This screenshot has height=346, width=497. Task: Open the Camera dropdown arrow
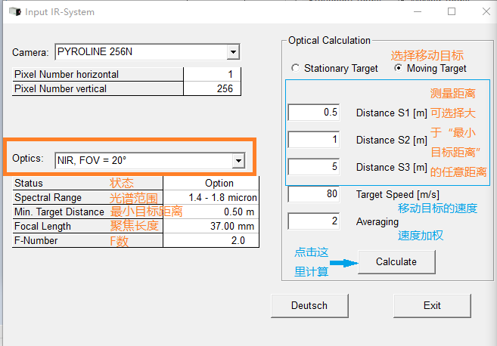[x=233, y=52]
